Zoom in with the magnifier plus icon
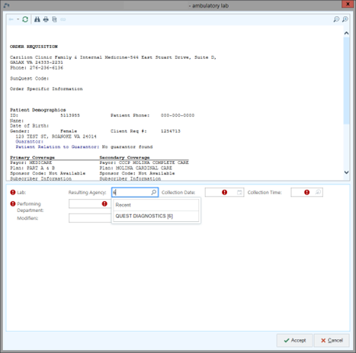The width and height of the screenshot is (356, 353). [x=345, y=19]
